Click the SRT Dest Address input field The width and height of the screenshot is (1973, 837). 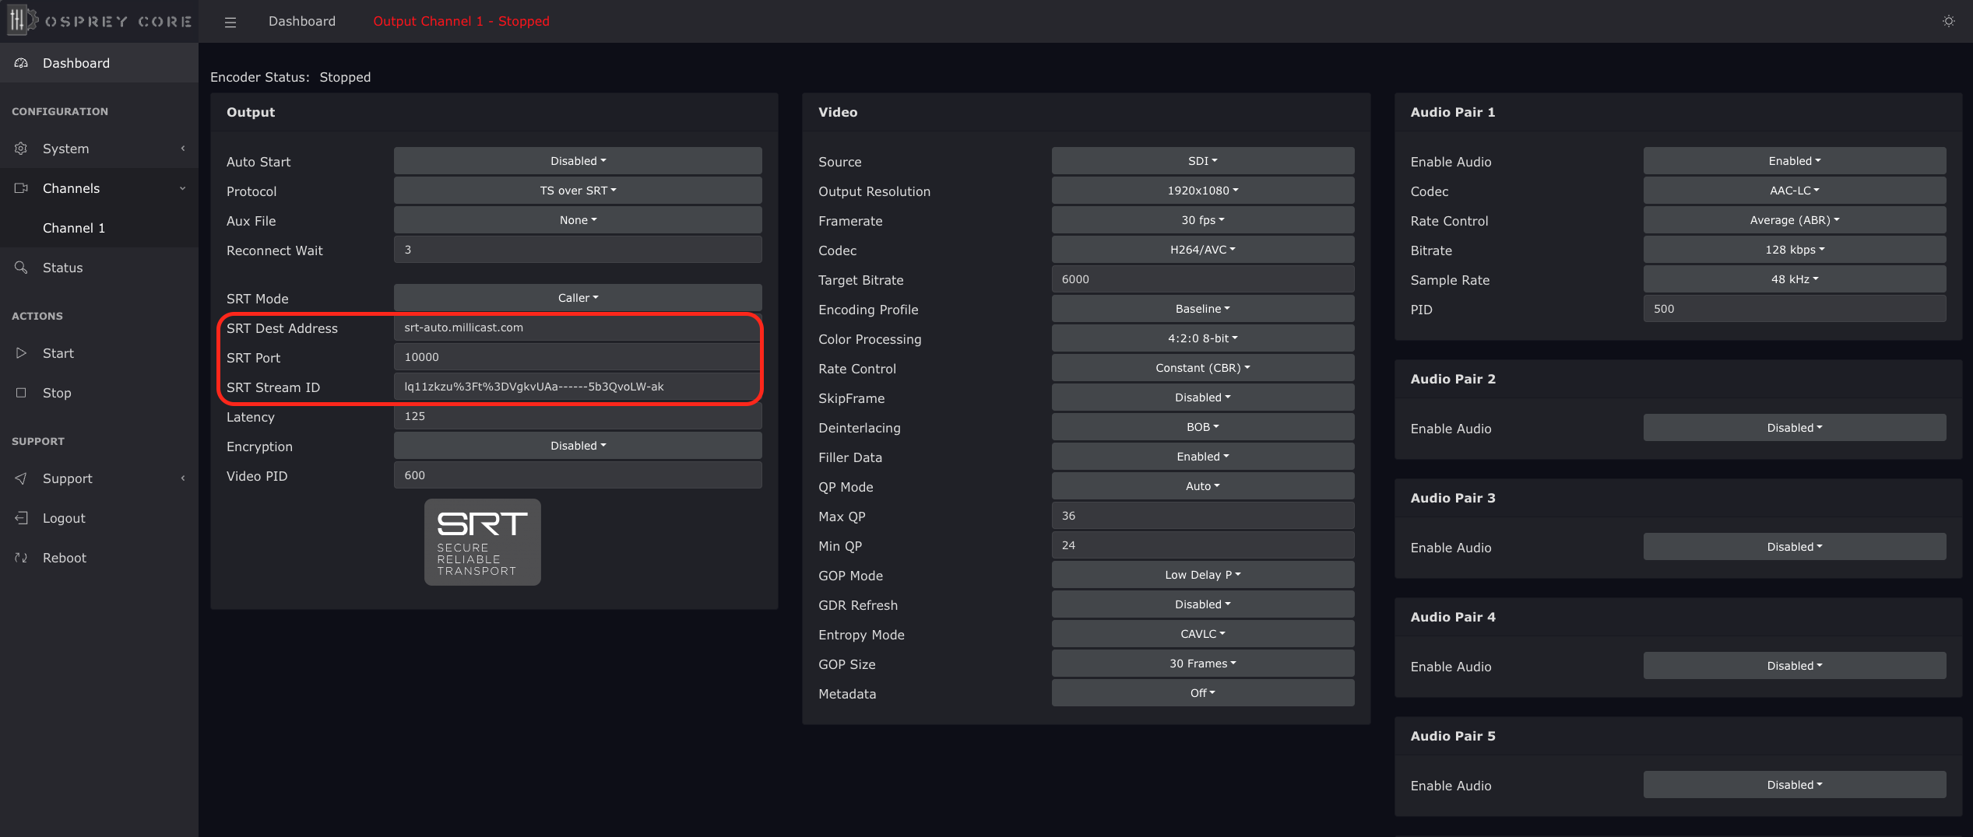[578, 327]
